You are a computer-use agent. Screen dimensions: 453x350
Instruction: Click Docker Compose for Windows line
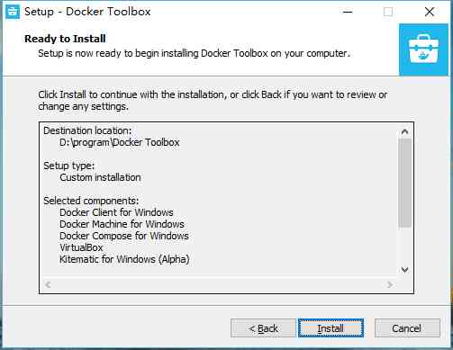pos(124,236)
